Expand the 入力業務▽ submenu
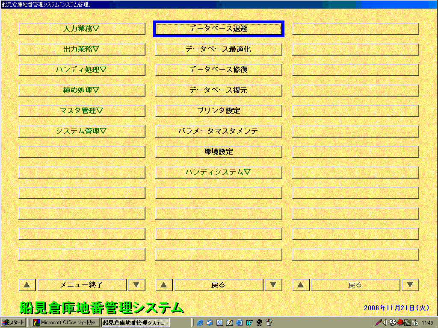Image resolution: width=438 pixels, height=328 pixels. 82,29
